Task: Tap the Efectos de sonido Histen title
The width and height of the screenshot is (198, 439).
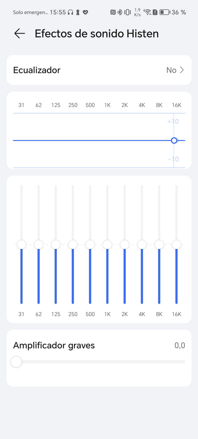Action: 97,33
